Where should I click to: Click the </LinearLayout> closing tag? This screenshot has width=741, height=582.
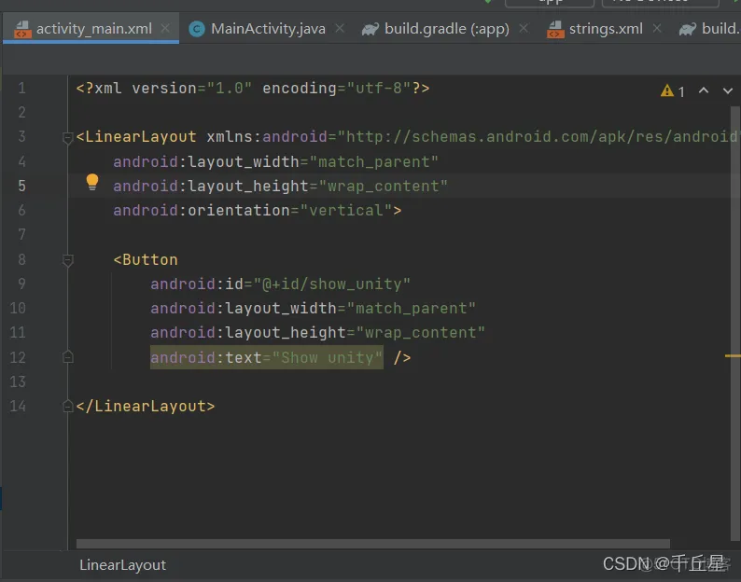click(x=145, y=406)
